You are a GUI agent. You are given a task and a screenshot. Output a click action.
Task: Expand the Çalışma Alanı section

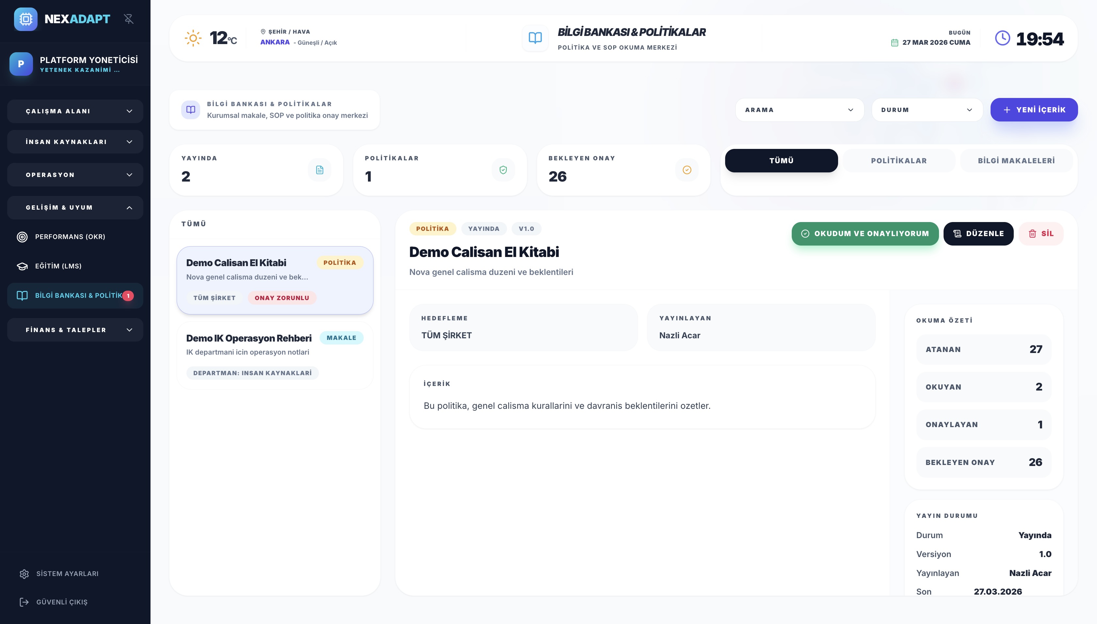[x=75, y=111]
